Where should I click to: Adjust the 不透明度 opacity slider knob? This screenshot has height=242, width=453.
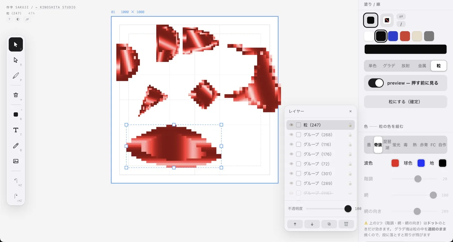coord(348,209)
